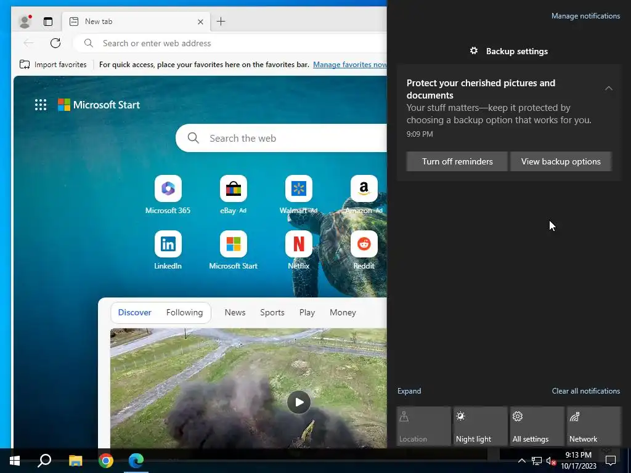The image size is (631, 473).
Task: Open the Play feed category
Action: 307,312
